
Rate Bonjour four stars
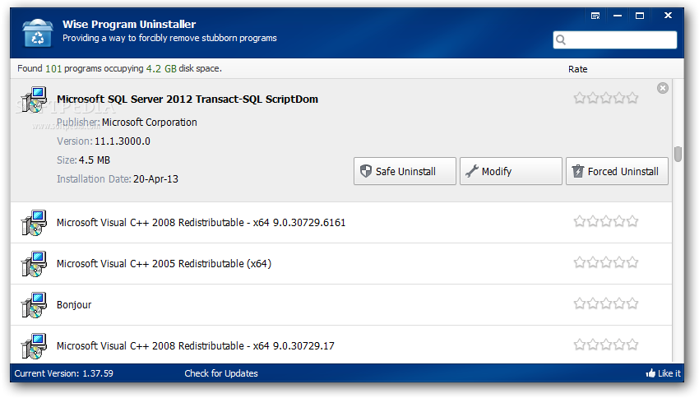point(619,303)
